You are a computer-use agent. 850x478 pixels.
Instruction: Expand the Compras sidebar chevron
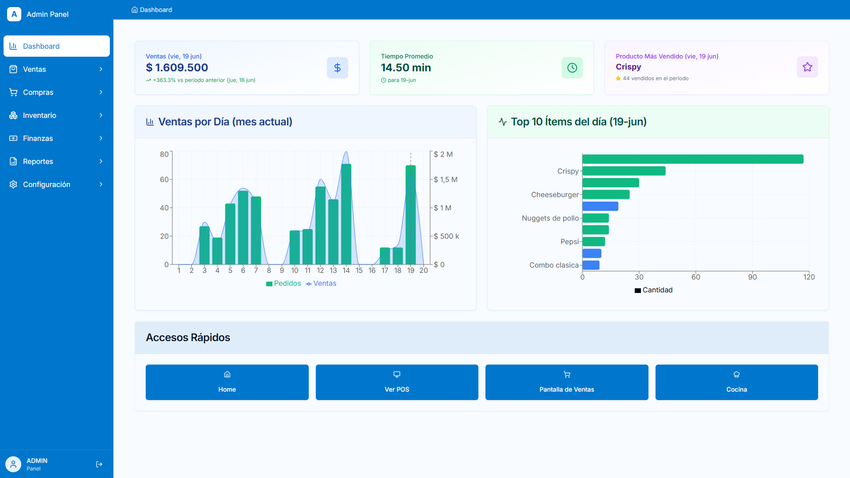click(101, 92)
